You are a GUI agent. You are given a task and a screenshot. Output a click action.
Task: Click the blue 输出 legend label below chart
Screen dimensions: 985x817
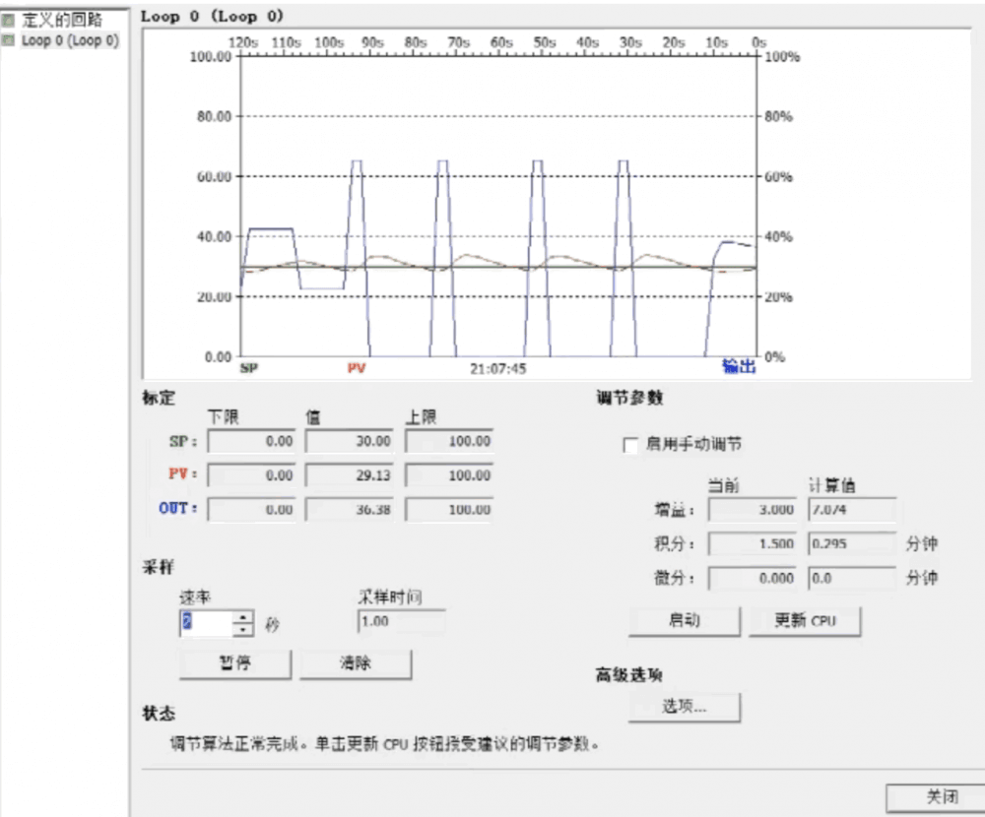click(x=738, y=367)
